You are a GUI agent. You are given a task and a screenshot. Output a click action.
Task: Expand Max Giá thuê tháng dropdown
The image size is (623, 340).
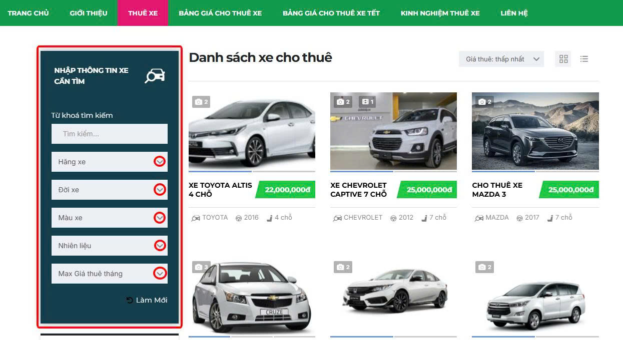160,274
